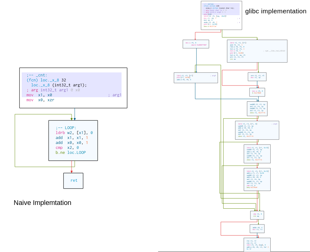Select the ldrd [r1, 0x18] block

[x=257, y=179]
